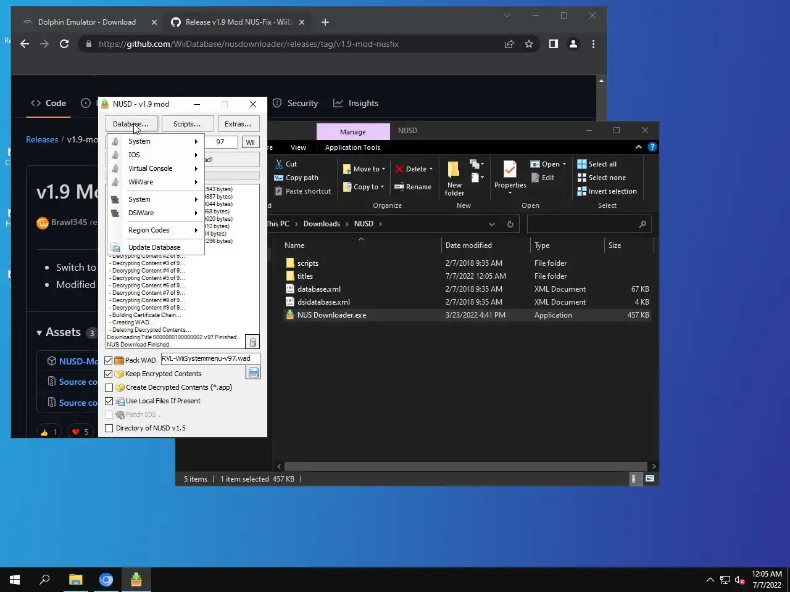Expand the Virtual Console submenu
The image size is (790, 592).
pos(155,168)
